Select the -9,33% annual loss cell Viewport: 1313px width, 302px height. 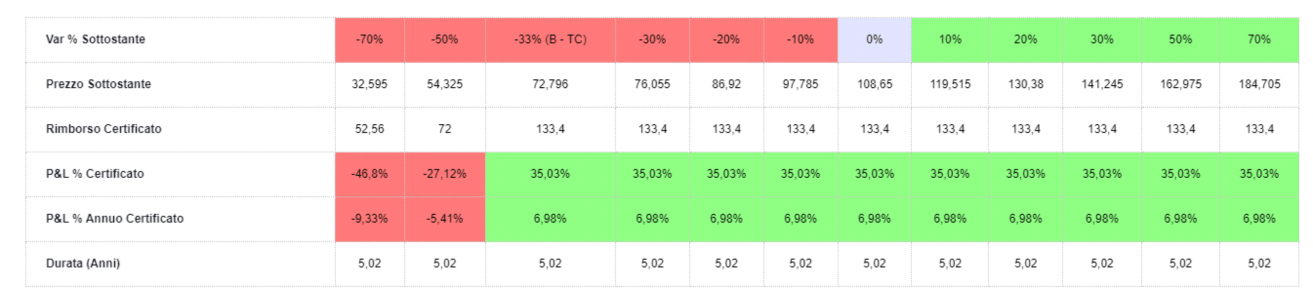point(369,219)
